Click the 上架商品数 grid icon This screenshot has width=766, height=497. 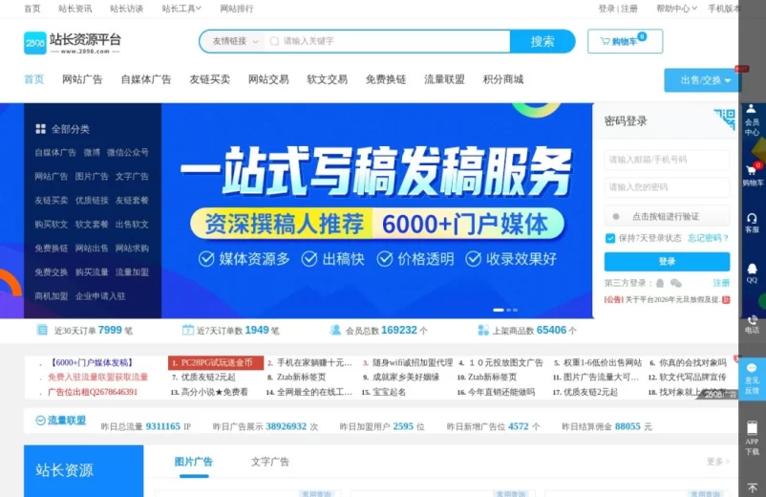tap(483, 331)
